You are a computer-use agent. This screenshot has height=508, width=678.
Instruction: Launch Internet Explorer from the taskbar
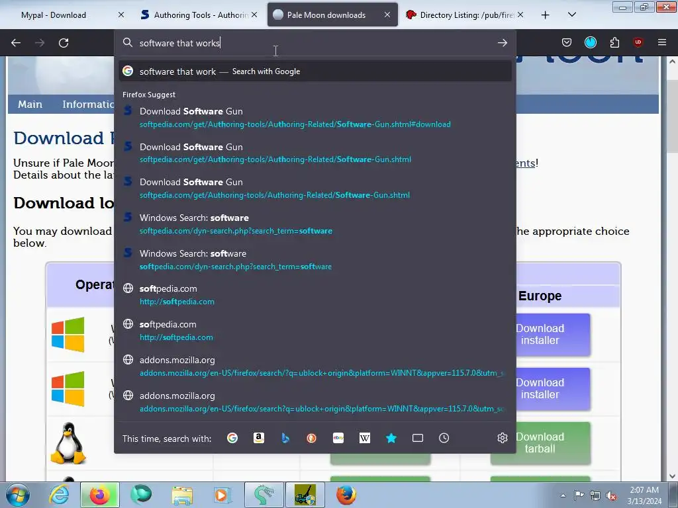tap(59, 495)
